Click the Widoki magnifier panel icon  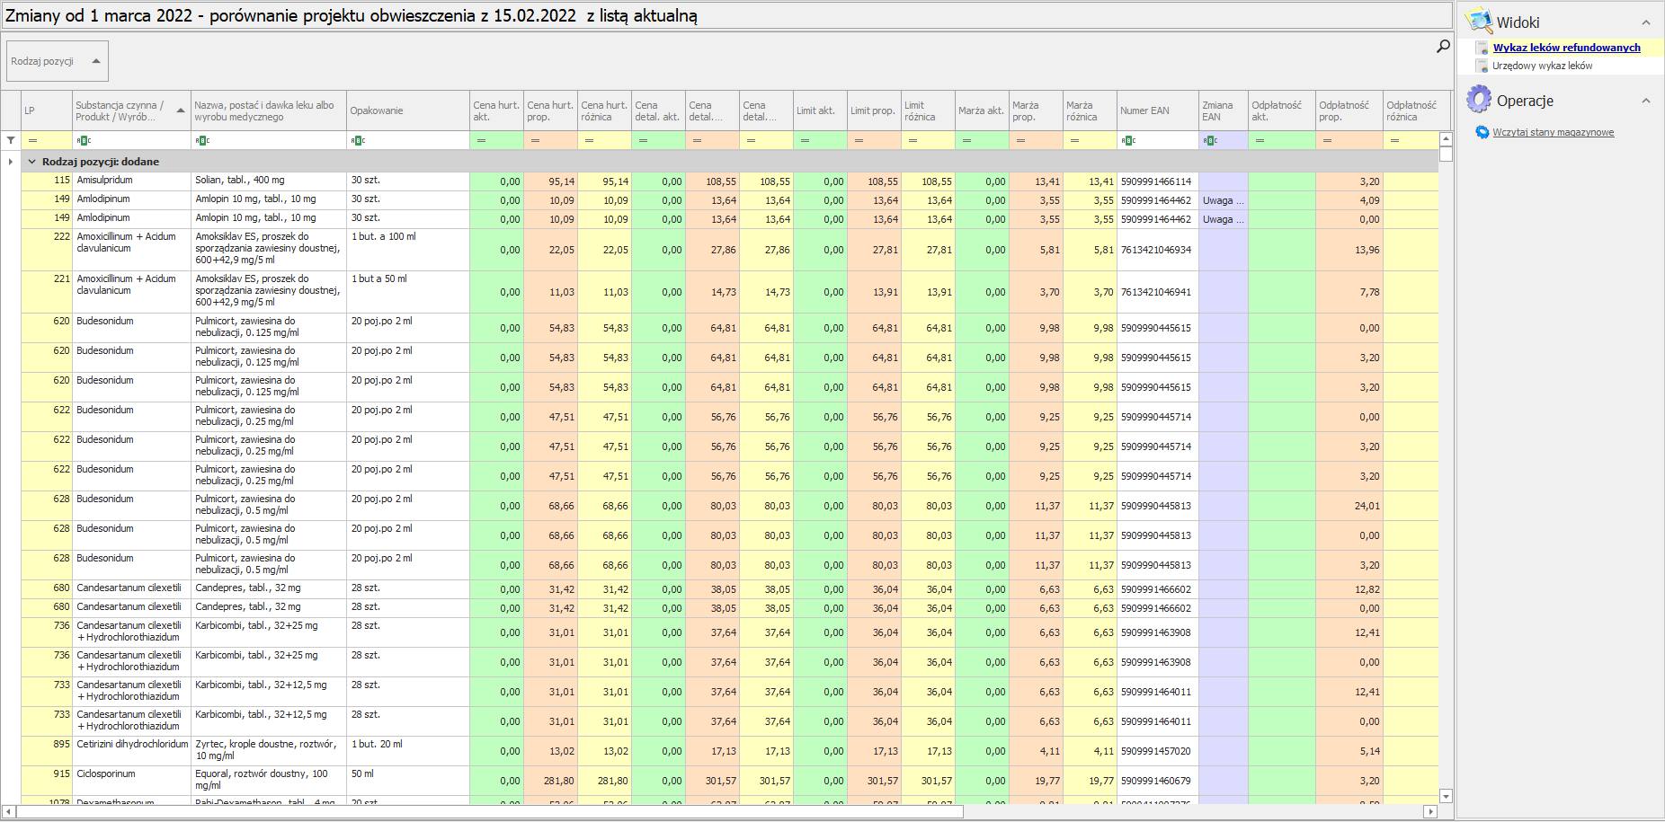1479,21
